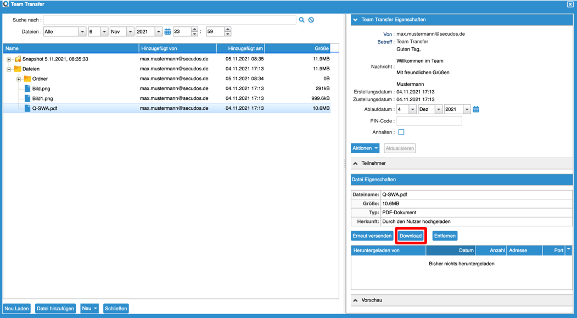
Task: Click the Q-SWA.pdf file icon
Action: coord(27,108)
